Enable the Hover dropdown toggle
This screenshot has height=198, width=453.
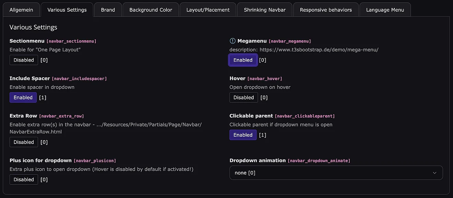(x=244, y=98)
